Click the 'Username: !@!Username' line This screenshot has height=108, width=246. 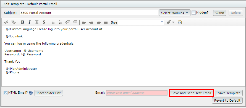point(24,51)
